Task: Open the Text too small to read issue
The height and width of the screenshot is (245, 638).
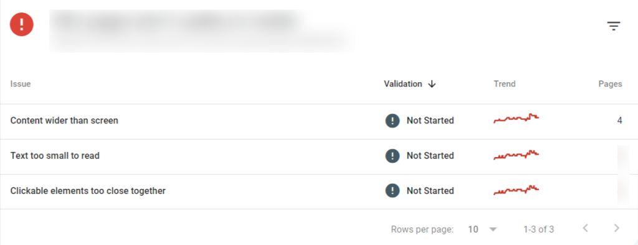Action: [55, 155]
